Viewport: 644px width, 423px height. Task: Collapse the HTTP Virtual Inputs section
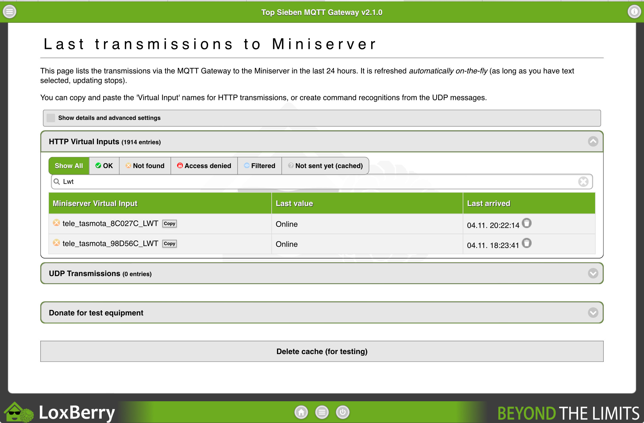[x=593, y=142]
